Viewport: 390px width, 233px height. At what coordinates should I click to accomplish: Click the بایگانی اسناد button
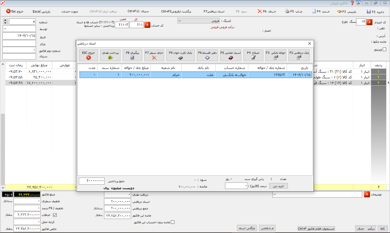247,228
